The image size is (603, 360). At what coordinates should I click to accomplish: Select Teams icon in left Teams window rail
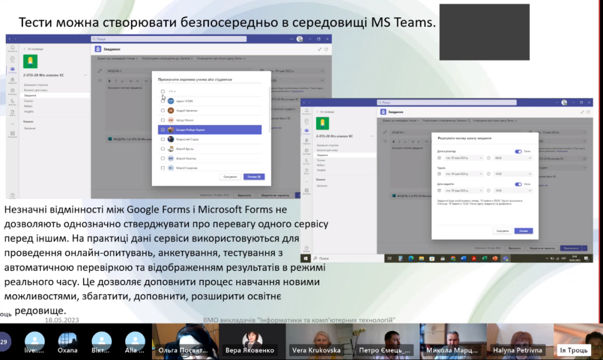point(12,70)
